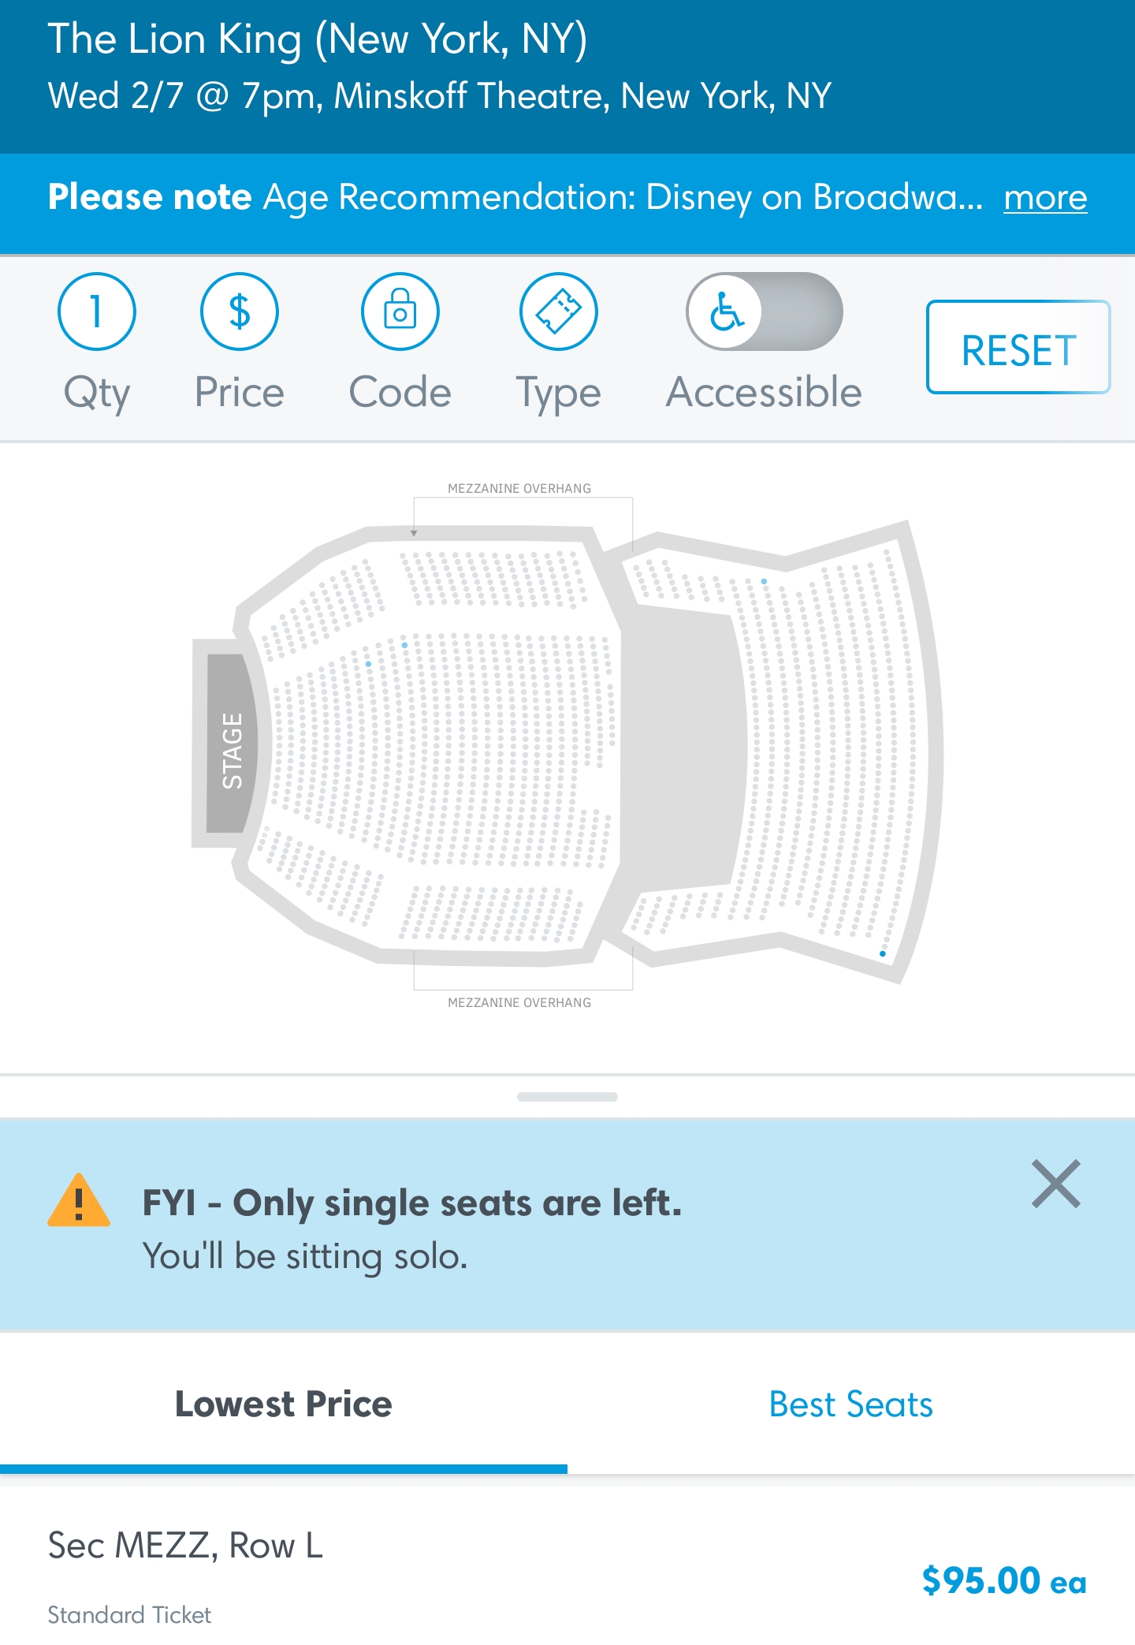
Task: Tap the $95.00 ea price
Action: (x=1003, y=1580)
